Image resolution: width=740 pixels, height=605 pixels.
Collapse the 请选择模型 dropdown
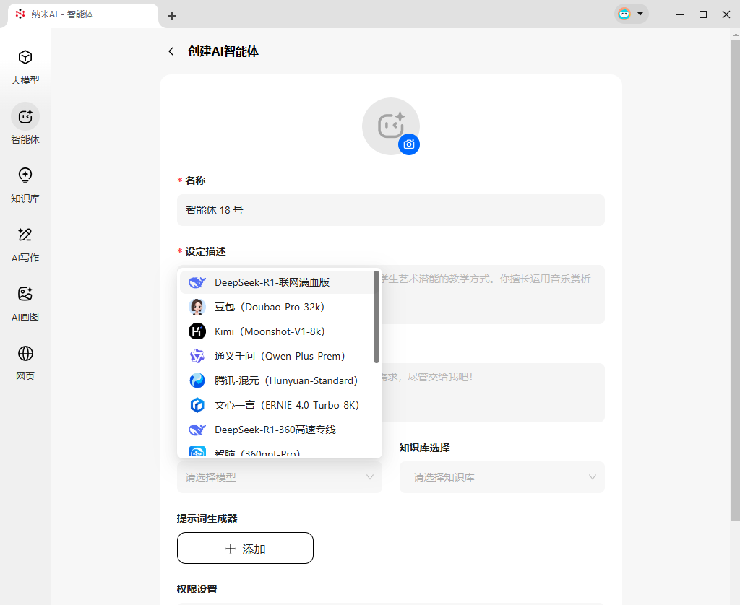click(x=280, y=477)
